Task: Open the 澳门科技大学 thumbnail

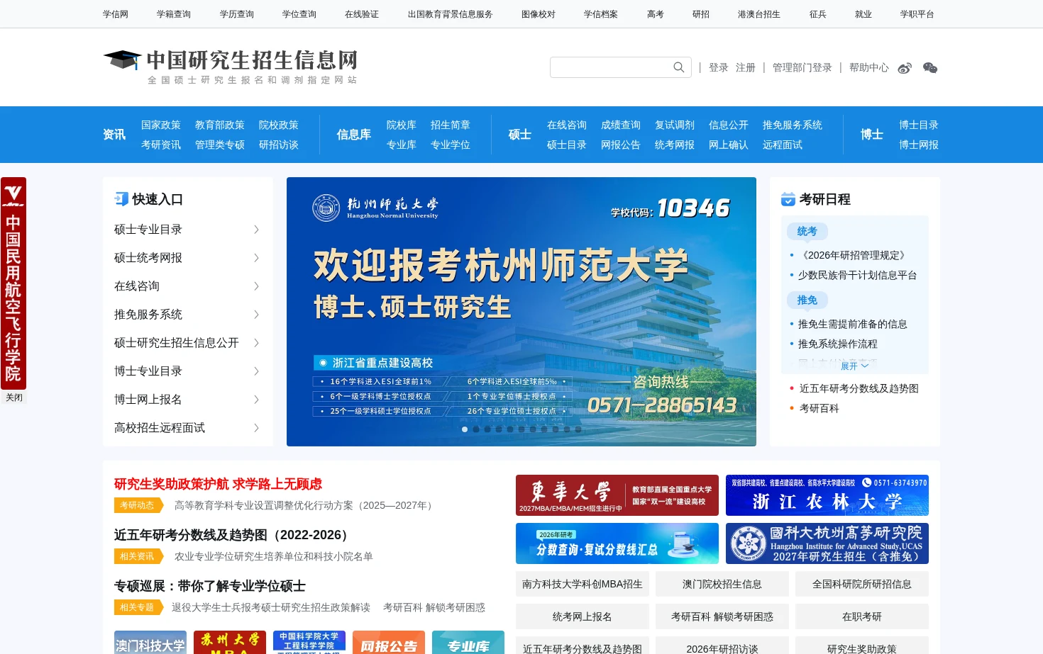Action: (150, 643)
